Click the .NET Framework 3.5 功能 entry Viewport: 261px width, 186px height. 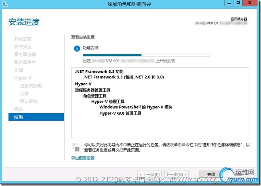[x=99, y=71]
